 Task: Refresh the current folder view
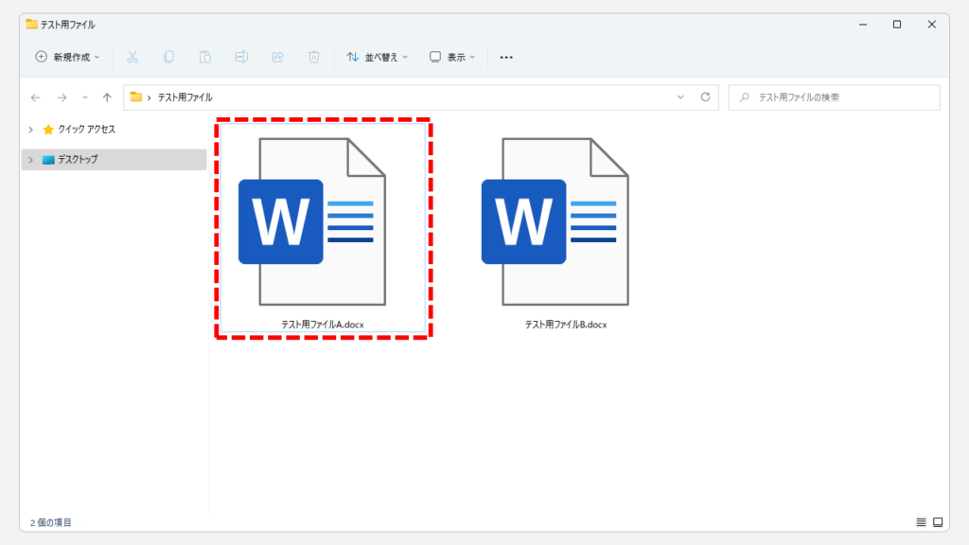(x=705, y=97)
